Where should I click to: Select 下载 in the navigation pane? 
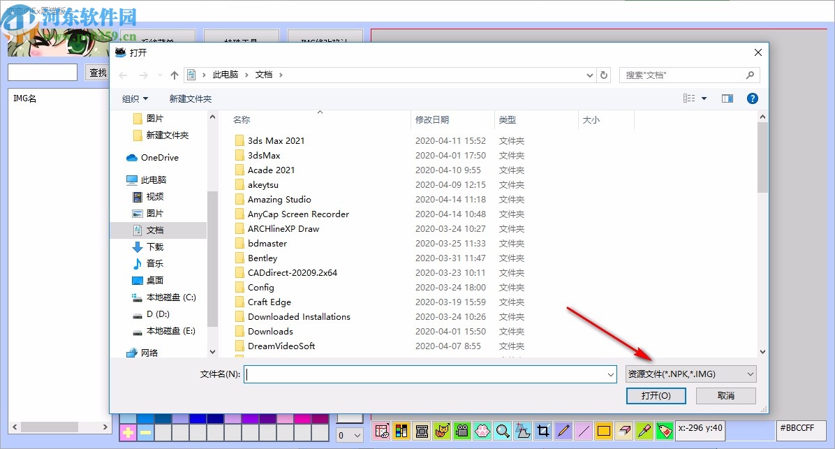pyautogui.click(x=155, y=246)
